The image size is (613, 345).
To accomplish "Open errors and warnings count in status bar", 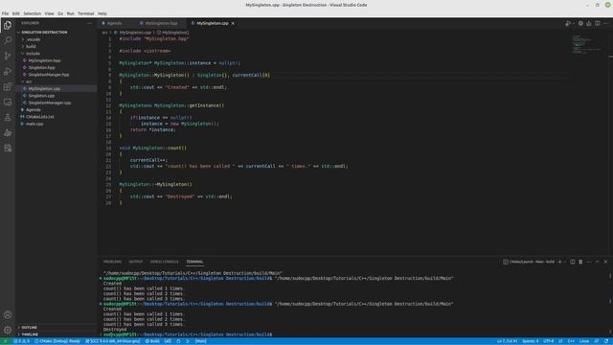I will coord(21,341).
